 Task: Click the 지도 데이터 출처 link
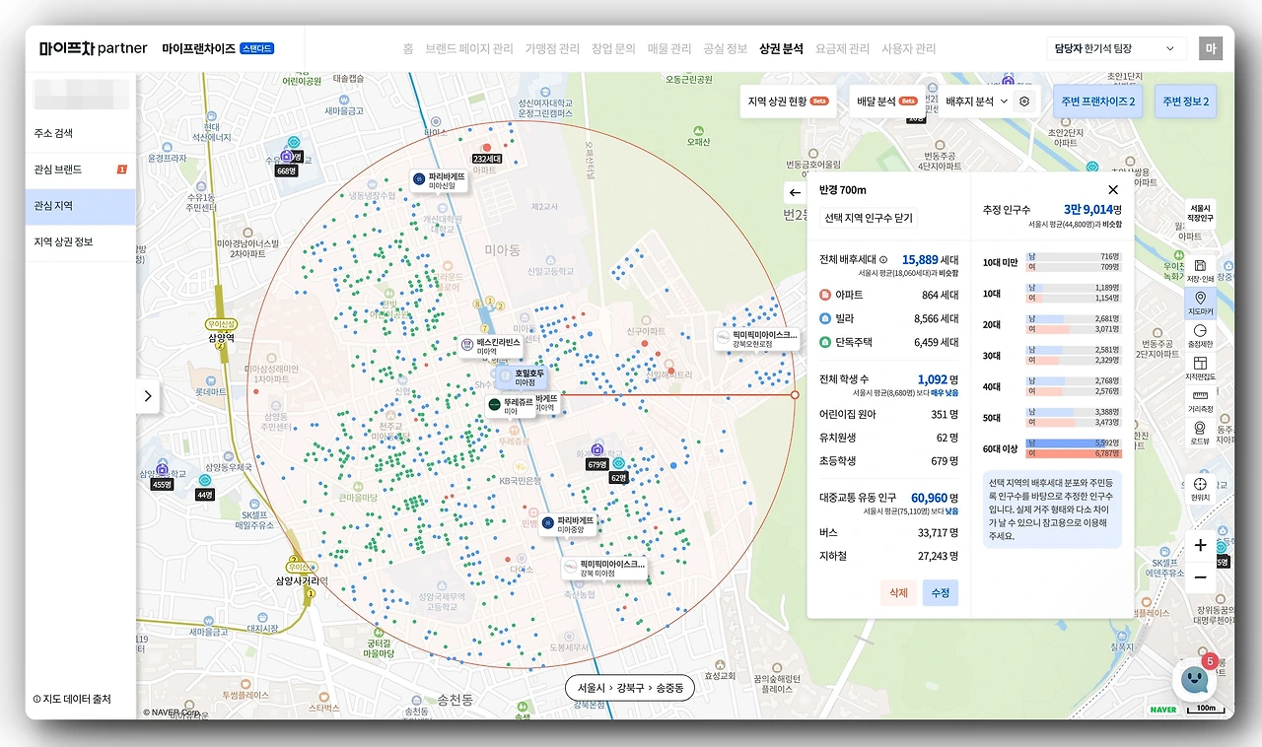(x=72, y=700)
